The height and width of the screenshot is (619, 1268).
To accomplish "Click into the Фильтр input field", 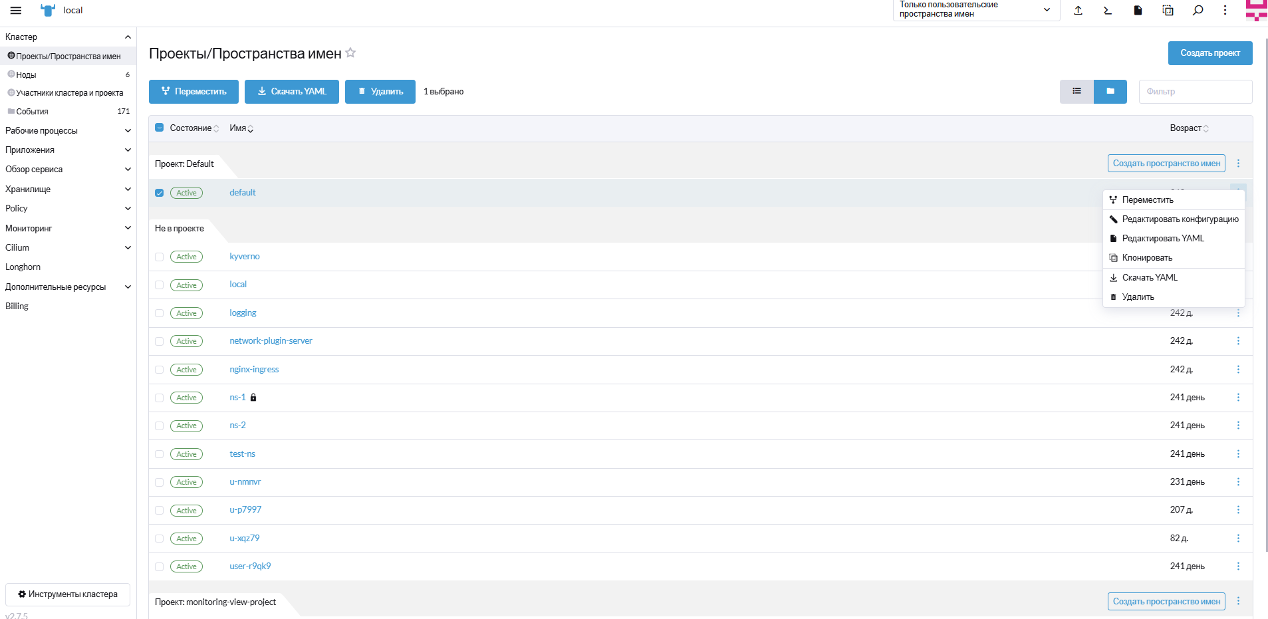I will (x=1195, y=92).
